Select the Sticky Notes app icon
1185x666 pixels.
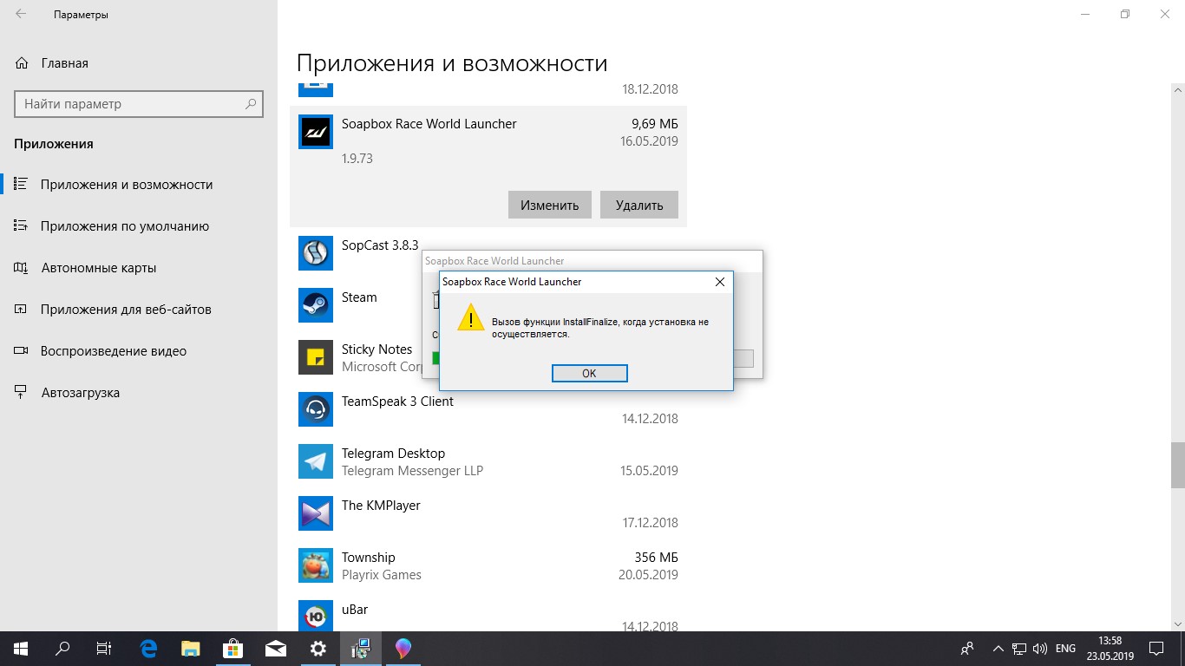coord(316,357)
